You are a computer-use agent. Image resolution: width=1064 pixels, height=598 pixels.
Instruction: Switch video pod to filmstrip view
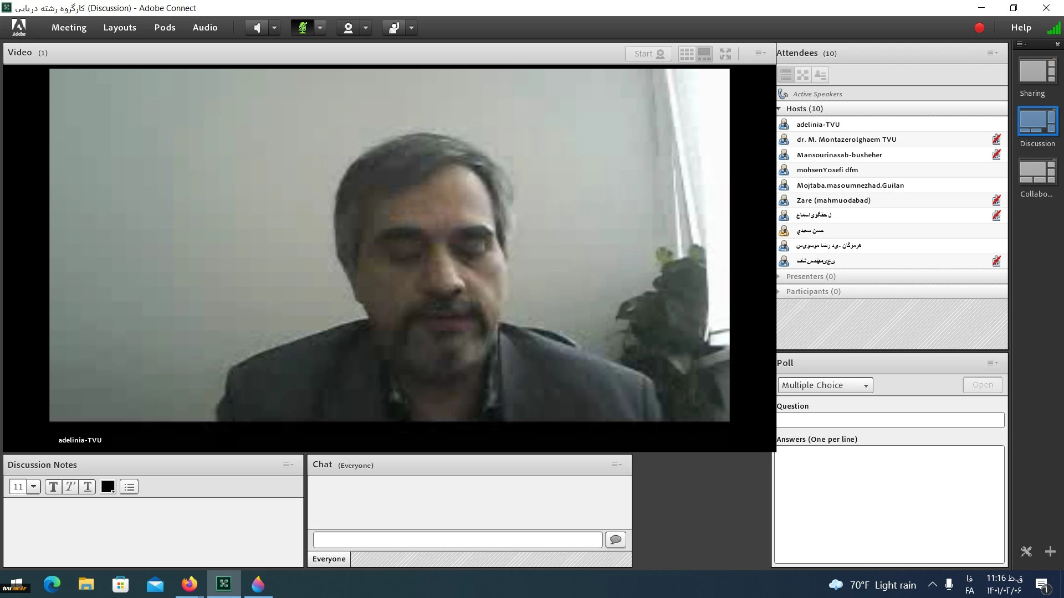(704, 54)
